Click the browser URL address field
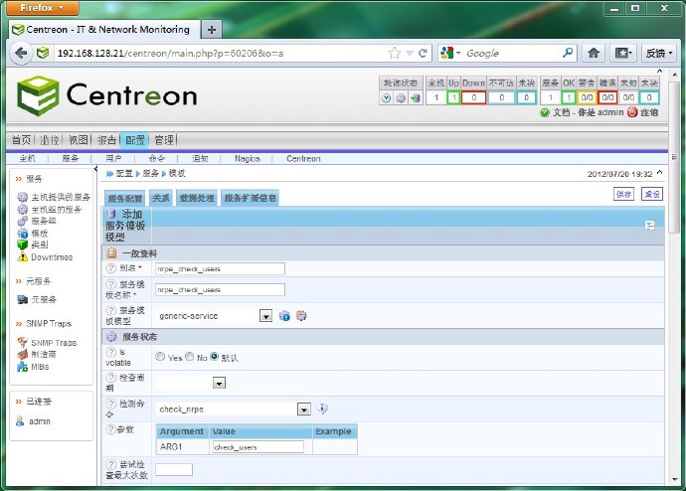 click(219, 53)
